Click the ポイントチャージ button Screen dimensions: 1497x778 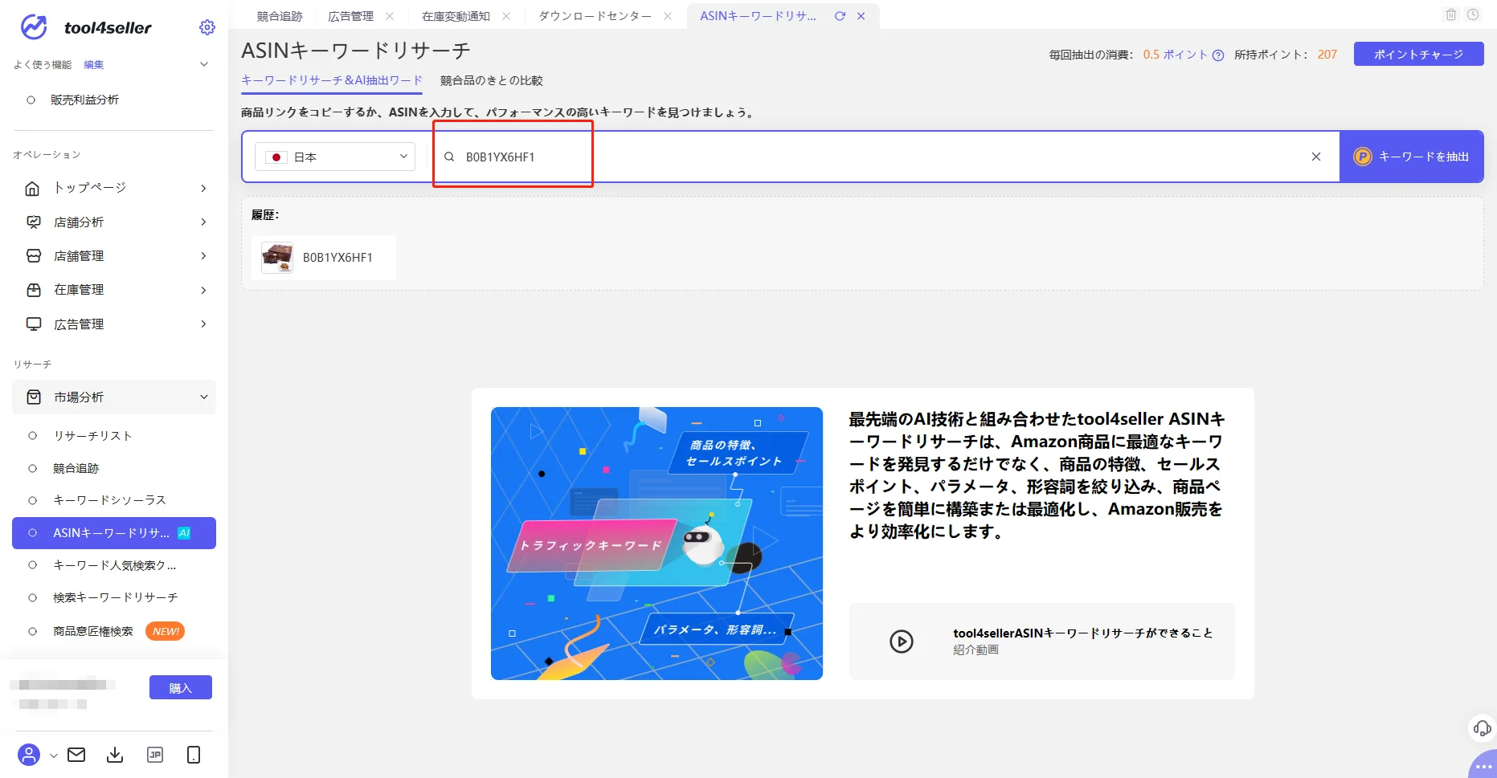1419,55
